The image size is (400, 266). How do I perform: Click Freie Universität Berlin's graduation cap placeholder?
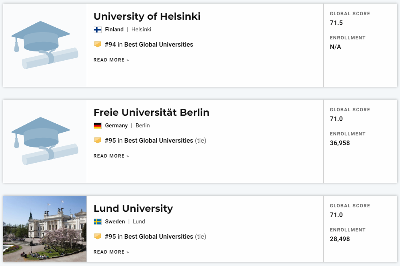45,141
